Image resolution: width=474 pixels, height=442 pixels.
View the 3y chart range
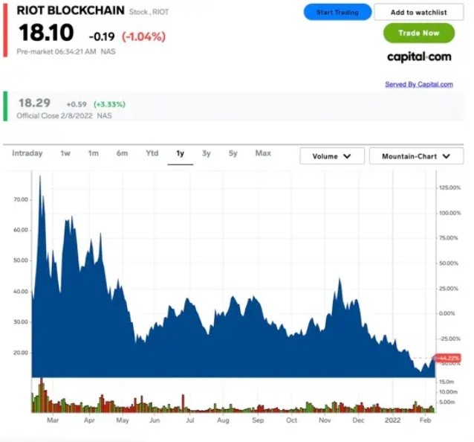[207, 153]
